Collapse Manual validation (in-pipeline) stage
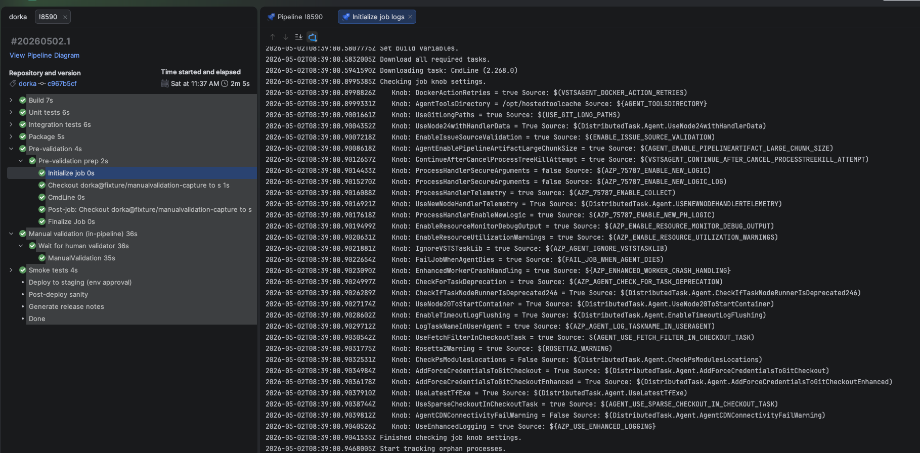This screenshot has width=920, height=453. [x=11, y=234]
